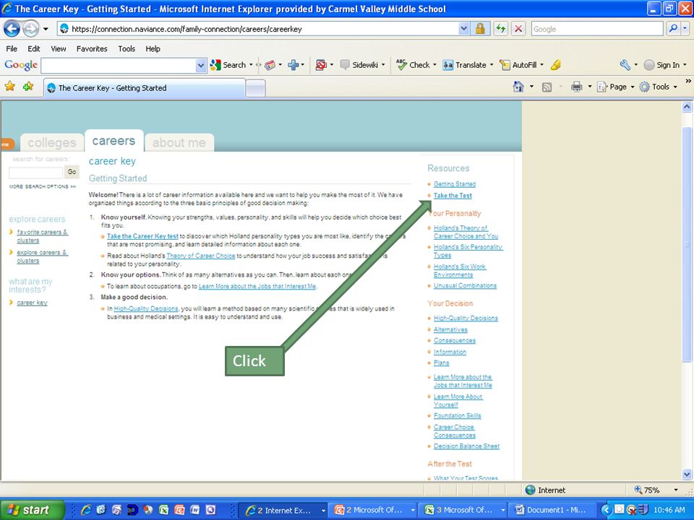Click the Go button for career search
This screenshot has height=520, width=694.
tap(72, 172)
